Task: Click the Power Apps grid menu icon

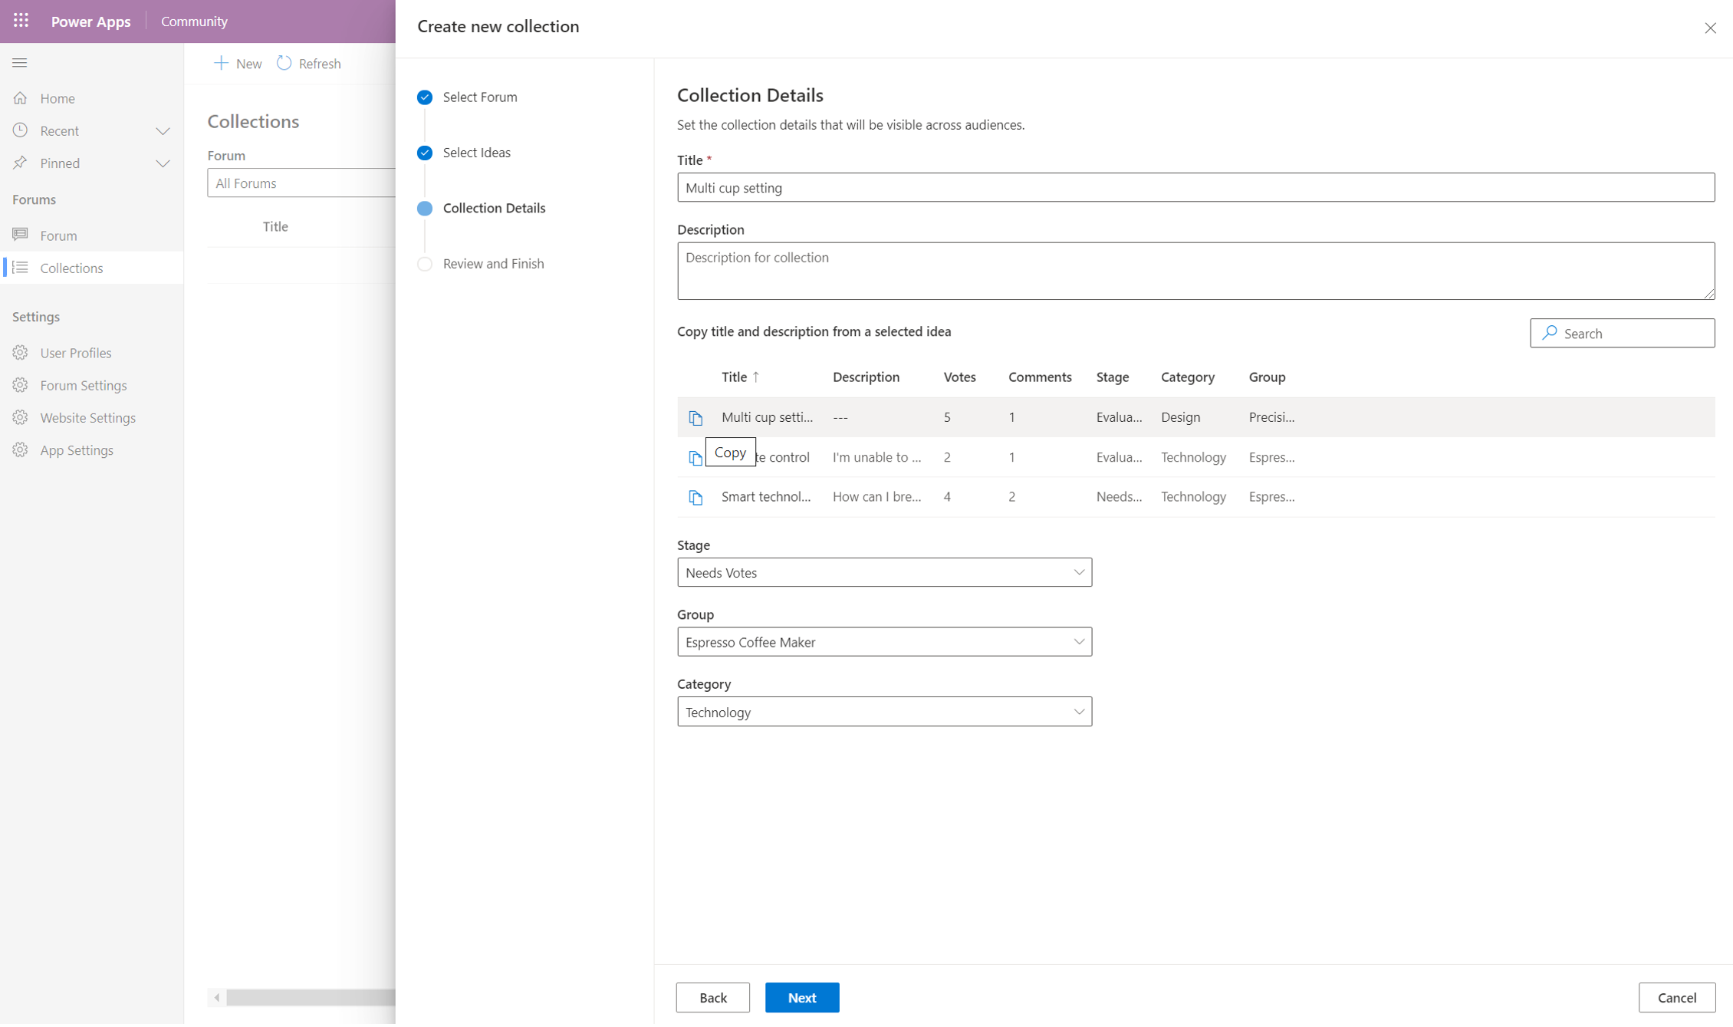Action: (x=20, y=21)
